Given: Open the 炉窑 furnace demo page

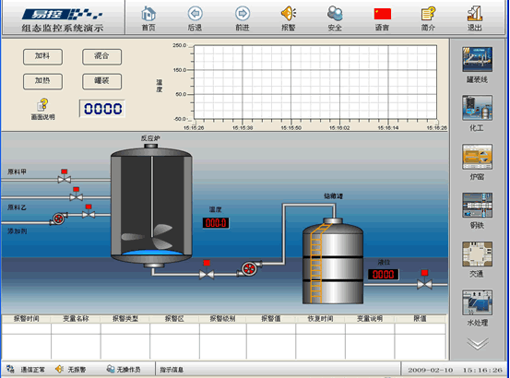Looking at the screenshot, I should (x=477, y=157).
